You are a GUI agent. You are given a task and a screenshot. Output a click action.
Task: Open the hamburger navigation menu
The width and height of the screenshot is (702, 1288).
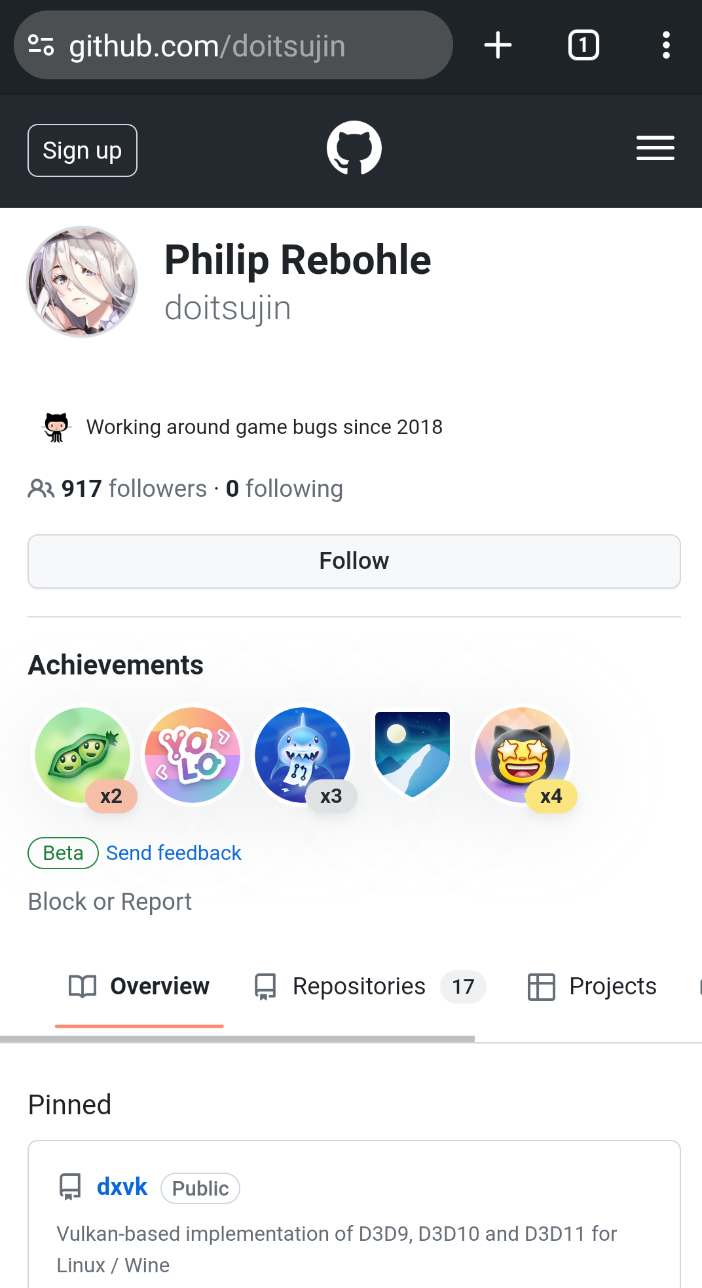[655, 148]
